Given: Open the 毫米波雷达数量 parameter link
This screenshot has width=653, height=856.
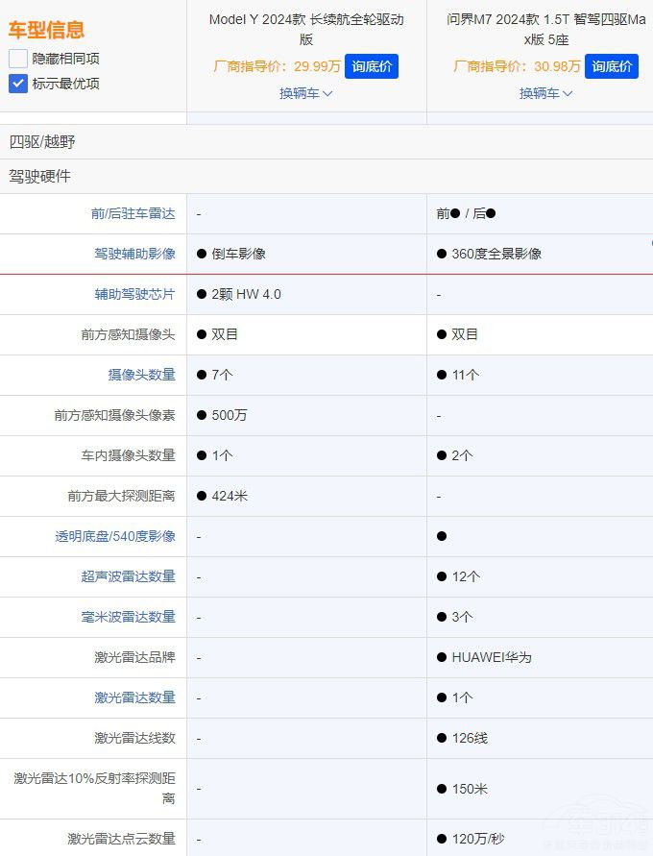Looking at the screenshot, I should [x=128, y=617].
